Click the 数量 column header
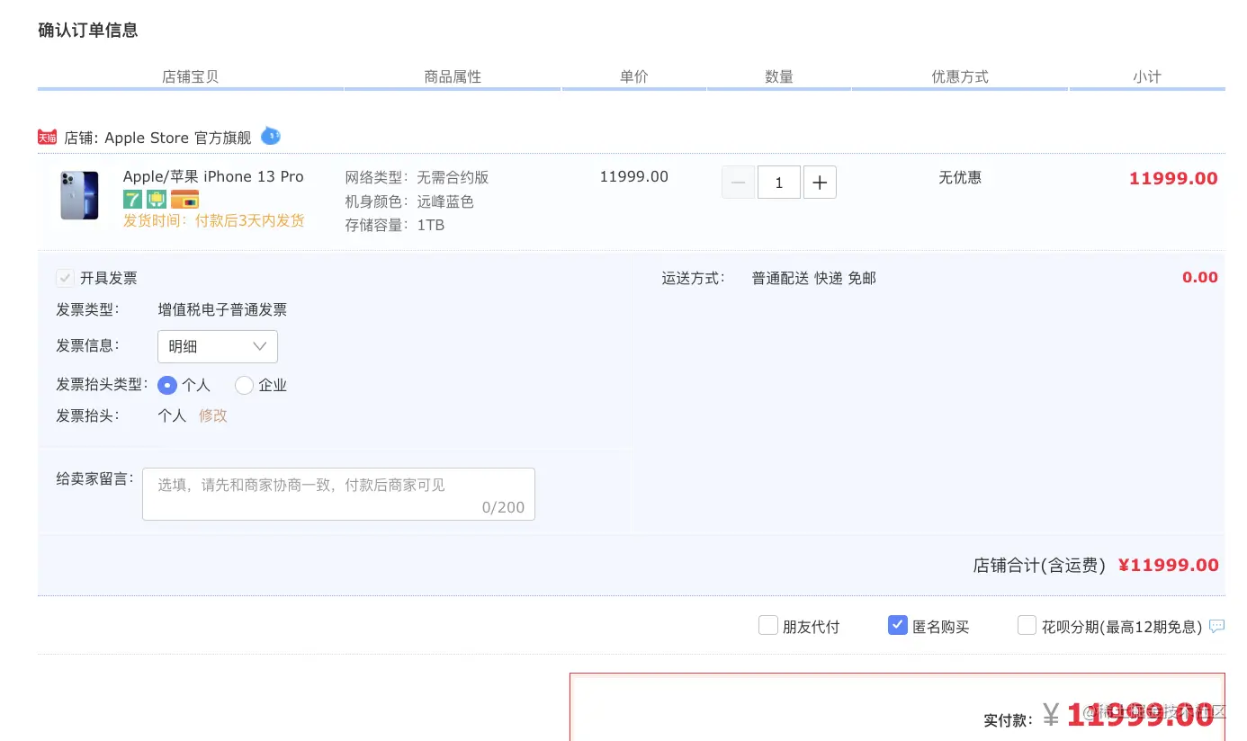The height and width of the screenshot is (741, 1247). (779, 76)
